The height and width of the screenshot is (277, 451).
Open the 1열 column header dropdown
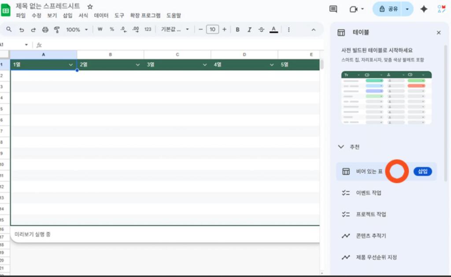(71, 65)
